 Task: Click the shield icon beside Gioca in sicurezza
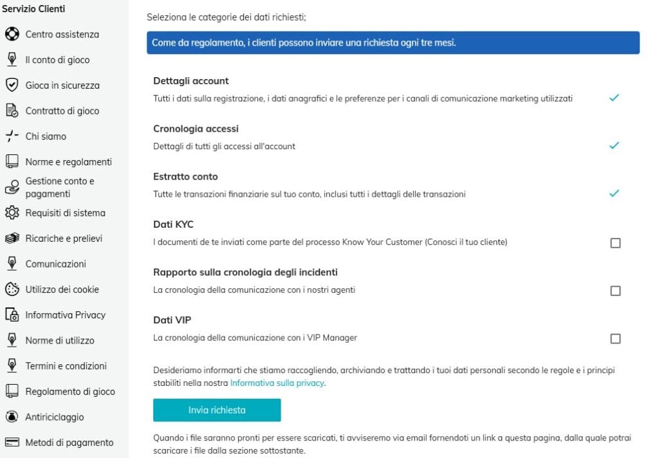click(12, 85)
